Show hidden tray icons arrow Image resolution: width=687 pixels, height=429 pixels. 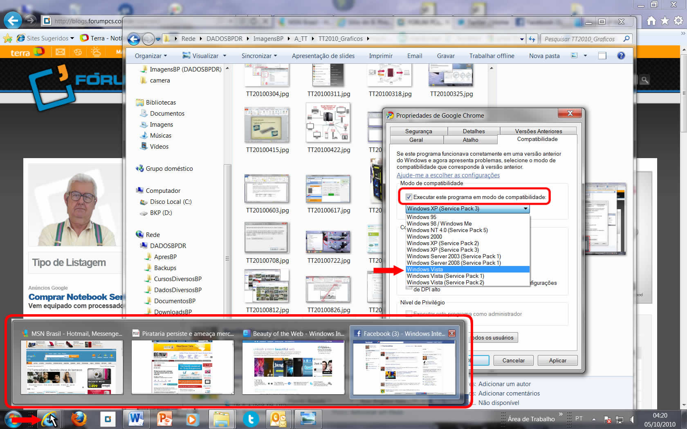coord(594,419)
